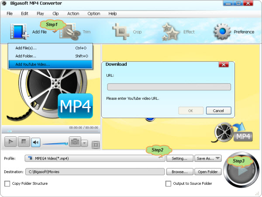Open the Effect stars icon
Viewport: 262px width, 197px height.
pos(171,32)
